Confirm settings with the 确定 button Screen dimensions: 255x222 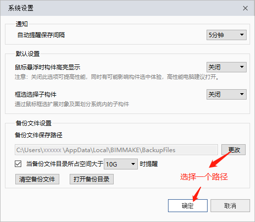[x=188, y=206]
